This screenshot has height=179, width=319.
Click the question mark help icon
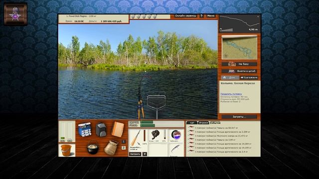(x=201, y=16)
